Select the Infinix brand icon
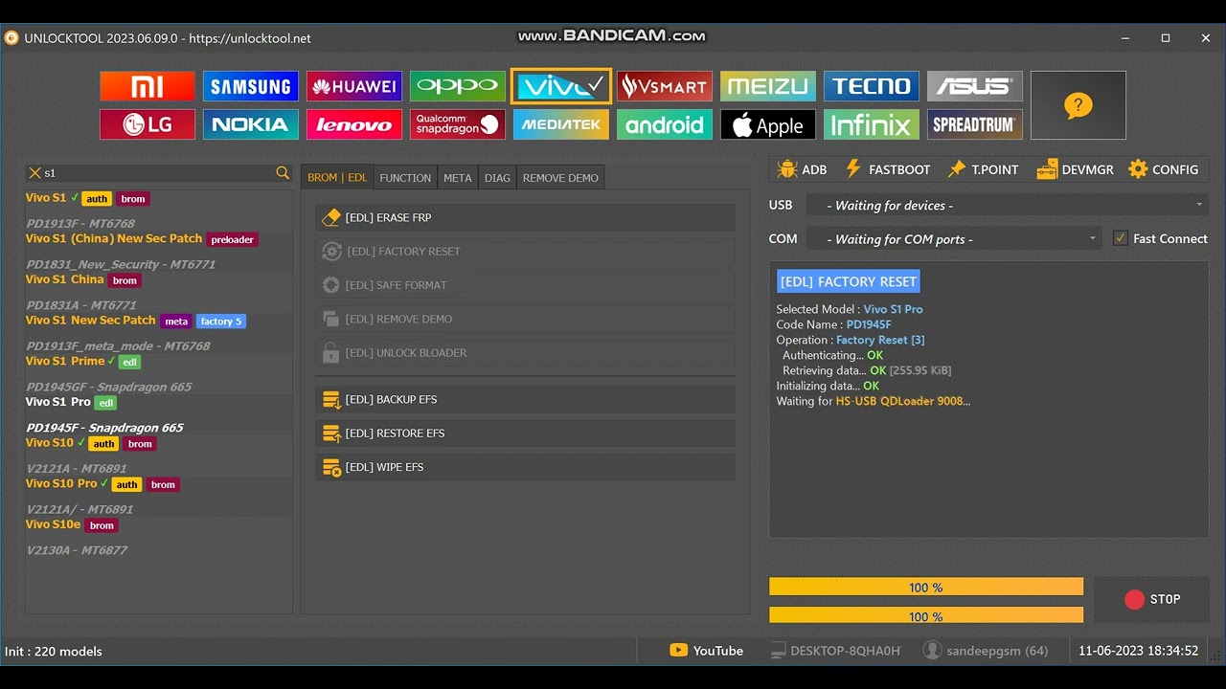Viewport: 1226px width, 689px height. coord(872,124)
